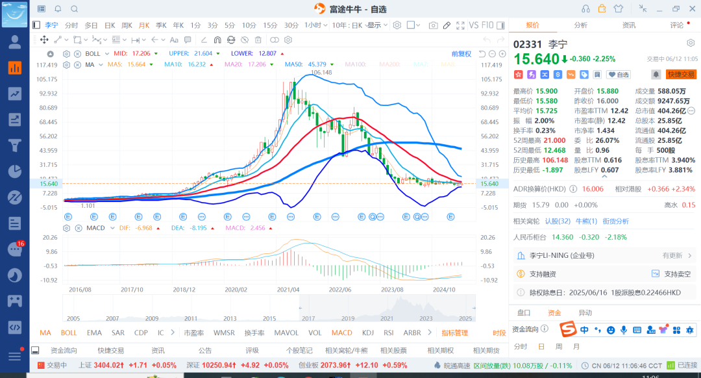
Task: Toggle the overlay double-circle tool
Action: [275, 40]
